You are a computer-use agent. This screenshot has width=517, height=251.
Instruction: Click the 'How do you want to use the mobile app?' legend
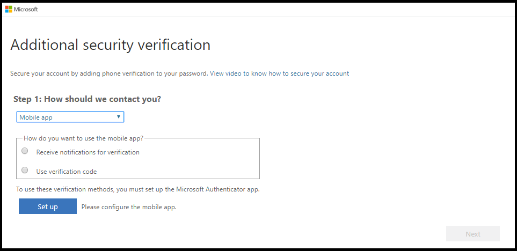pyautogui.click(x=83, y=138)
